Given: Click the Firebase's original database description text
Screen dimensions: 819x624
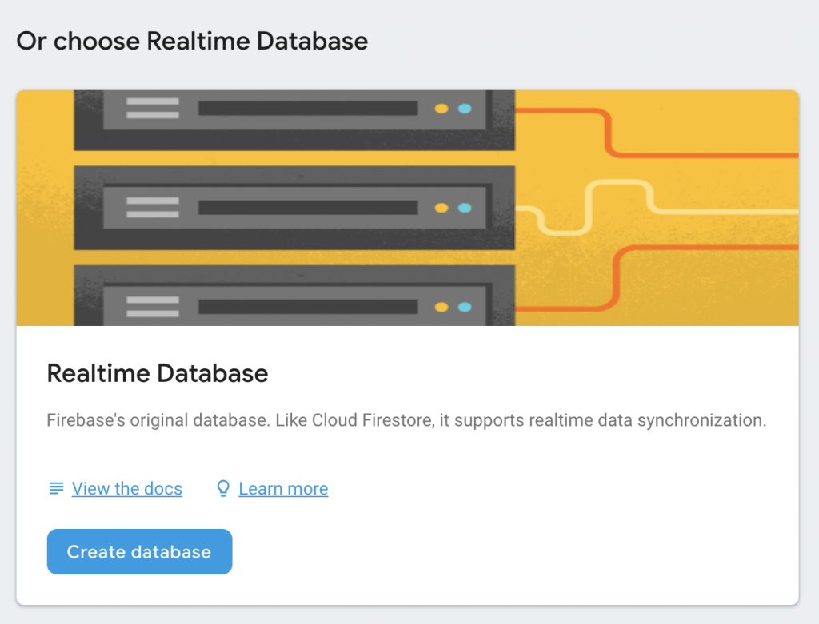Looking at the screenshot, I should (x=406, y=420).
